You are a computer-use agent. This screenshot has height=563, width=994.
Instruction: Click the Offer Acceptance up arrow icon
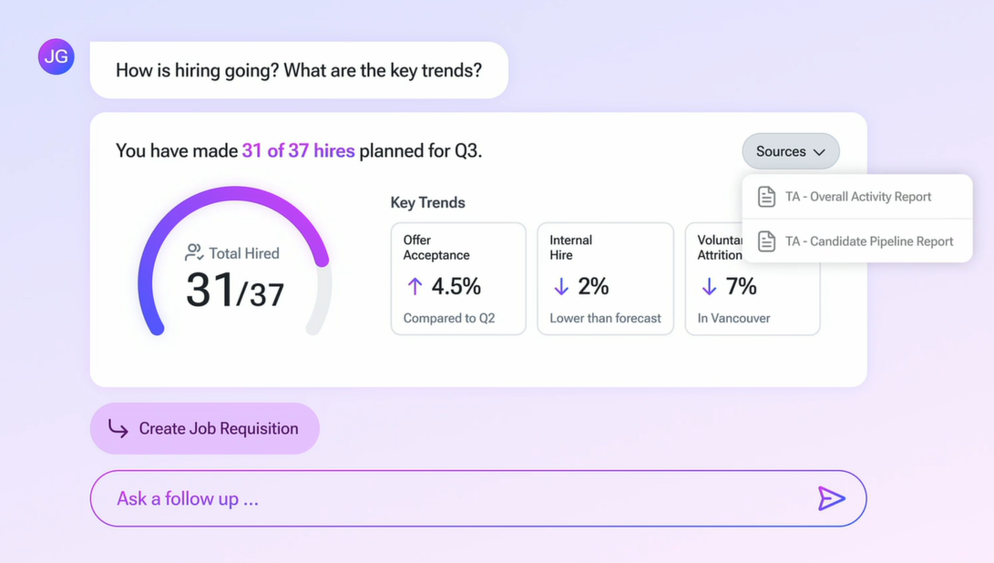pyautogui.click(x=415, y=286)
